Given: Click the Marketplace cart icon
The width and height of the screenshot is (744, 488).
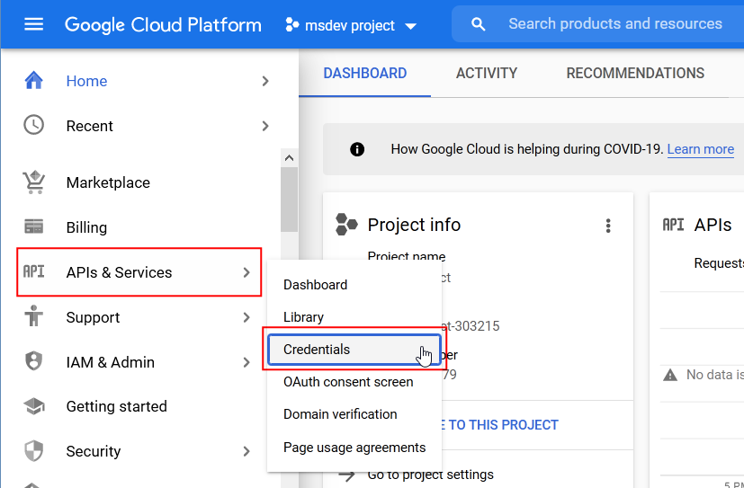Looking at the screenshot, I should [33, 182].
